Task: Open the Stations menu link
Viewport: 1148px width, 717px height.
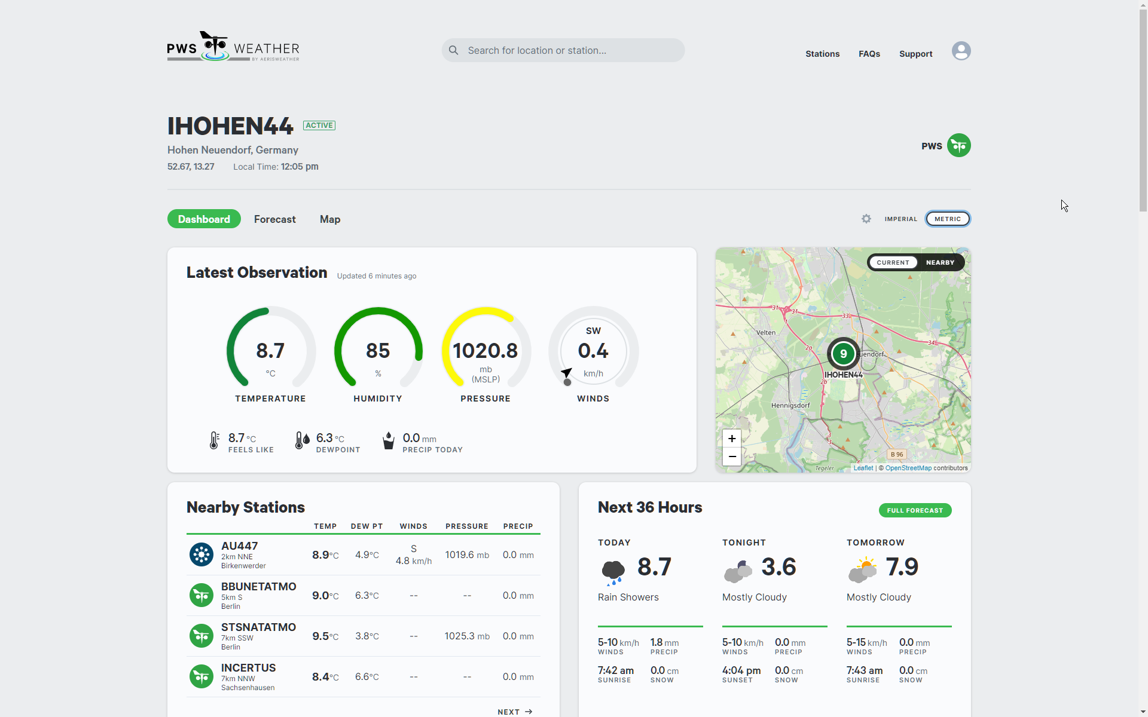Action: 822,54
